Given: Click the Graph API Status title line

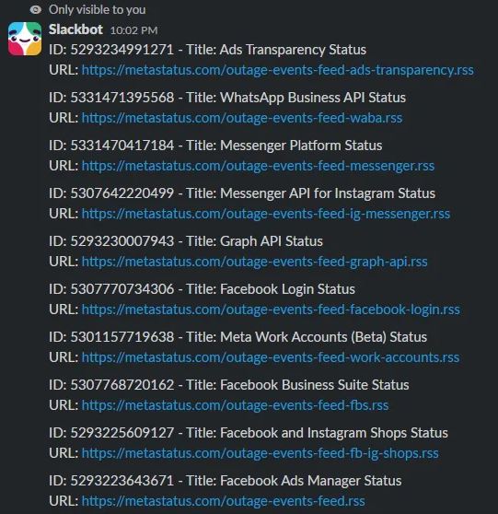Looking at the screenshot, I should (186, 241).
